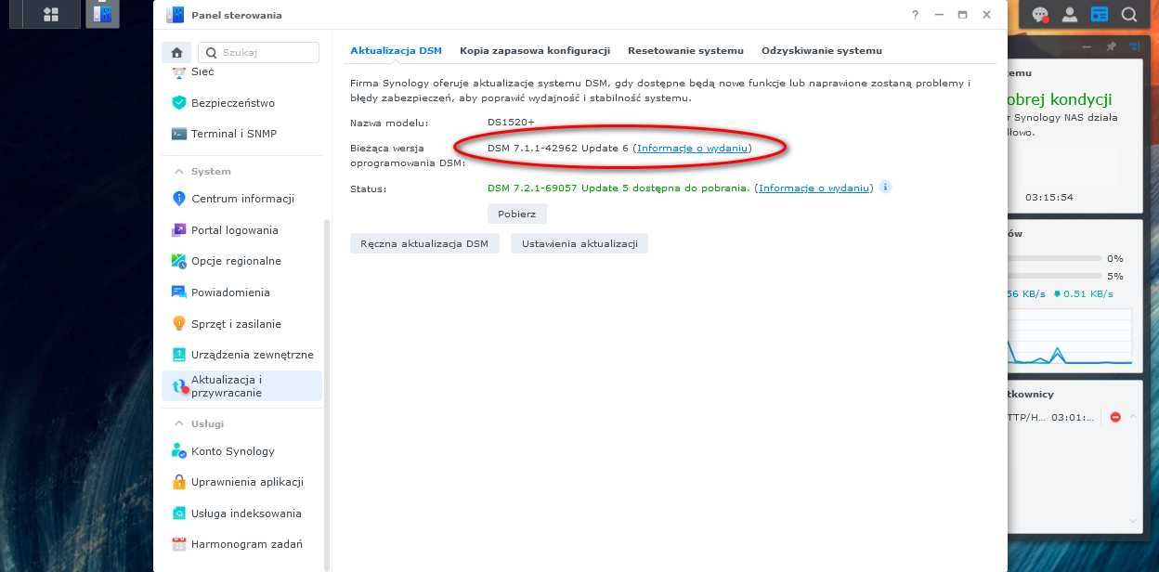Pin the widget panel with pin icon
The image size is (1159, 572).
tap(1111, 46)
